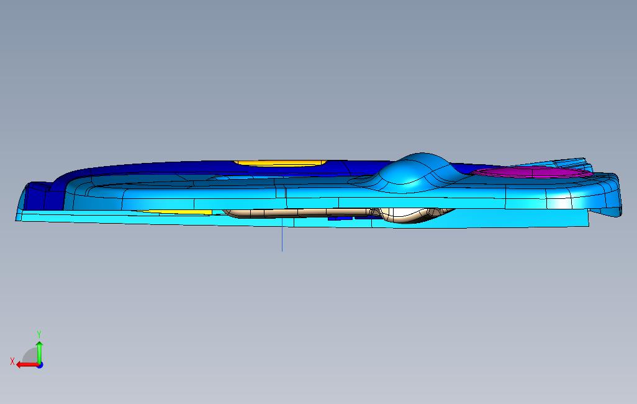Click the green Y axis arrow of the triad
Image resolution: width=637 pixels, height=404 pixels.
pos(39,352)
